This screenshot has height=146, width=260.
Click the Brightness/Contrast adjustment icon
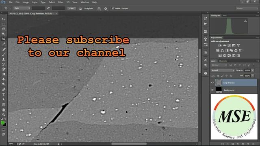(x=220, y=45)
